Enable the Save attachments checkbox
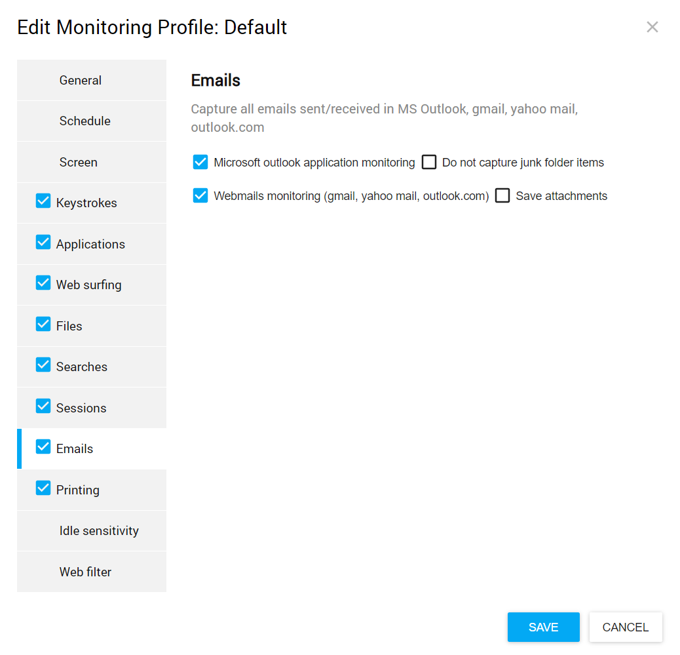Viewport: 680px width, 655px height. click(502, 195)
